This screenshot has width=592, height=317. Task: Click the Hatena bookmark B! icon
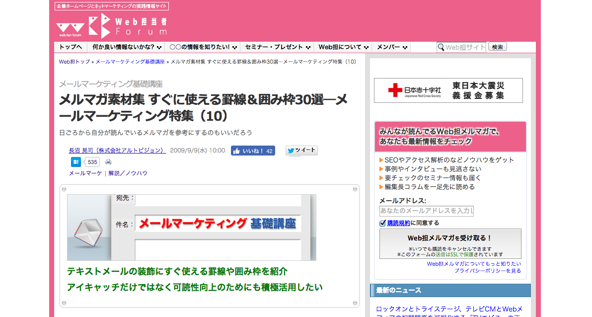tap(76, 162)
